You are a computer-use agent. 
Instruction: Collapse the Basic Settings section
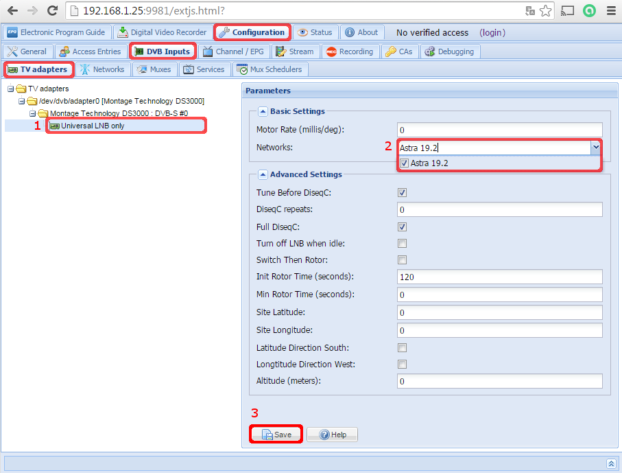point(263,112)
